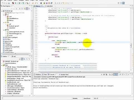
Task: Collapse the bin folder in Flash Explorer
Action: [x=4, y=22]
